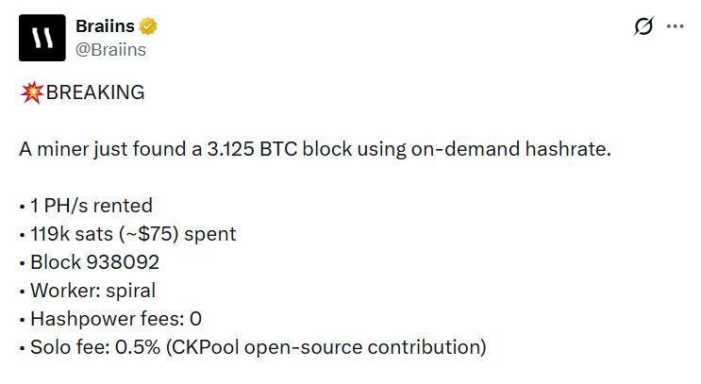This screenshot has height=384, width=701.
Task: Open the three-dot more options menu
Action: tap(675, 27)
